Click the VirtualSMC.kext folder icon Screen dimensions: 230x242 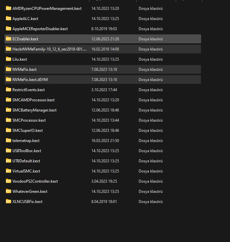pos(9,171)
